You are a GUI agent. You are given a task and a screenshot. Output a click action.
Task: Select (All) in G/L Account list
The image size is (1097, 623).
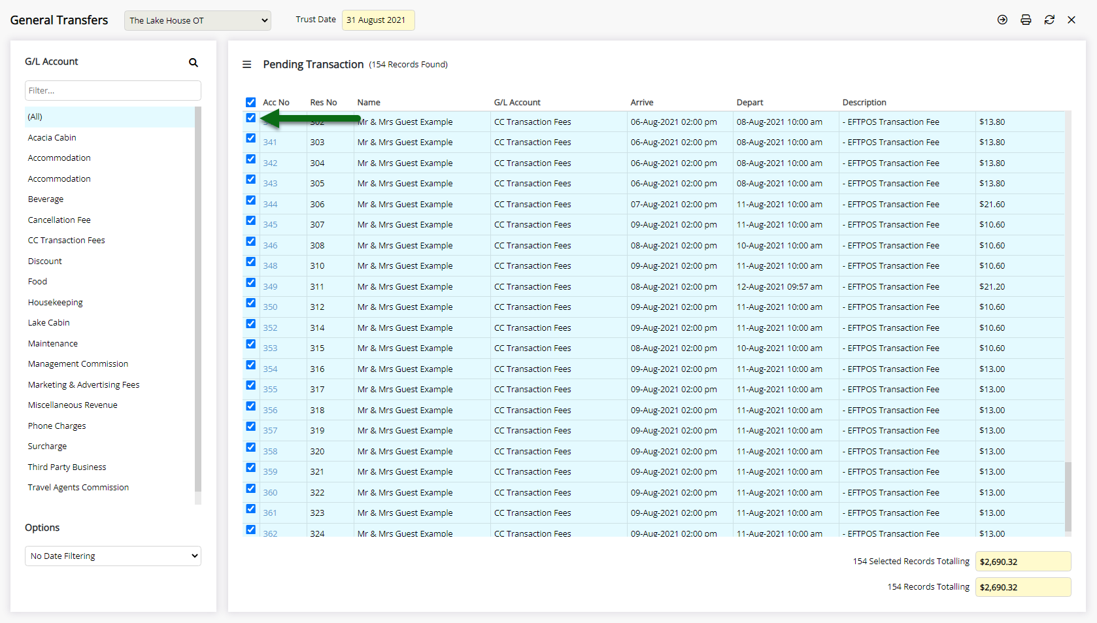(110, 117)
